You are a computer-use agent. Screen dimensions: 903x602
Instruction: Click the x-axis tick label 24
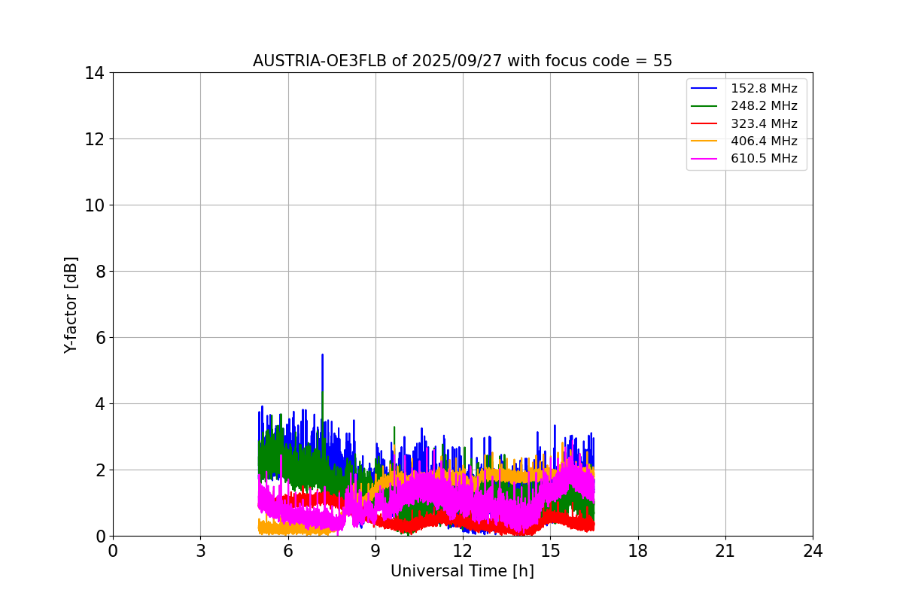click(x=813, y=551)
